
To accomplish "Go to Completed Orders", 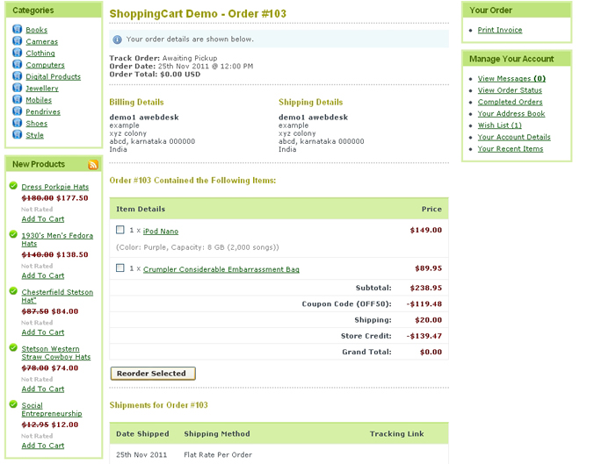I will click(510, 102).
